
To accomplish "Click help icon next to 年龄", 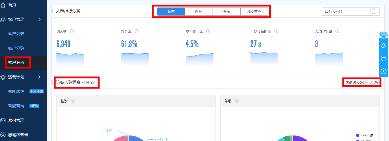I will (x=237, y=101).
